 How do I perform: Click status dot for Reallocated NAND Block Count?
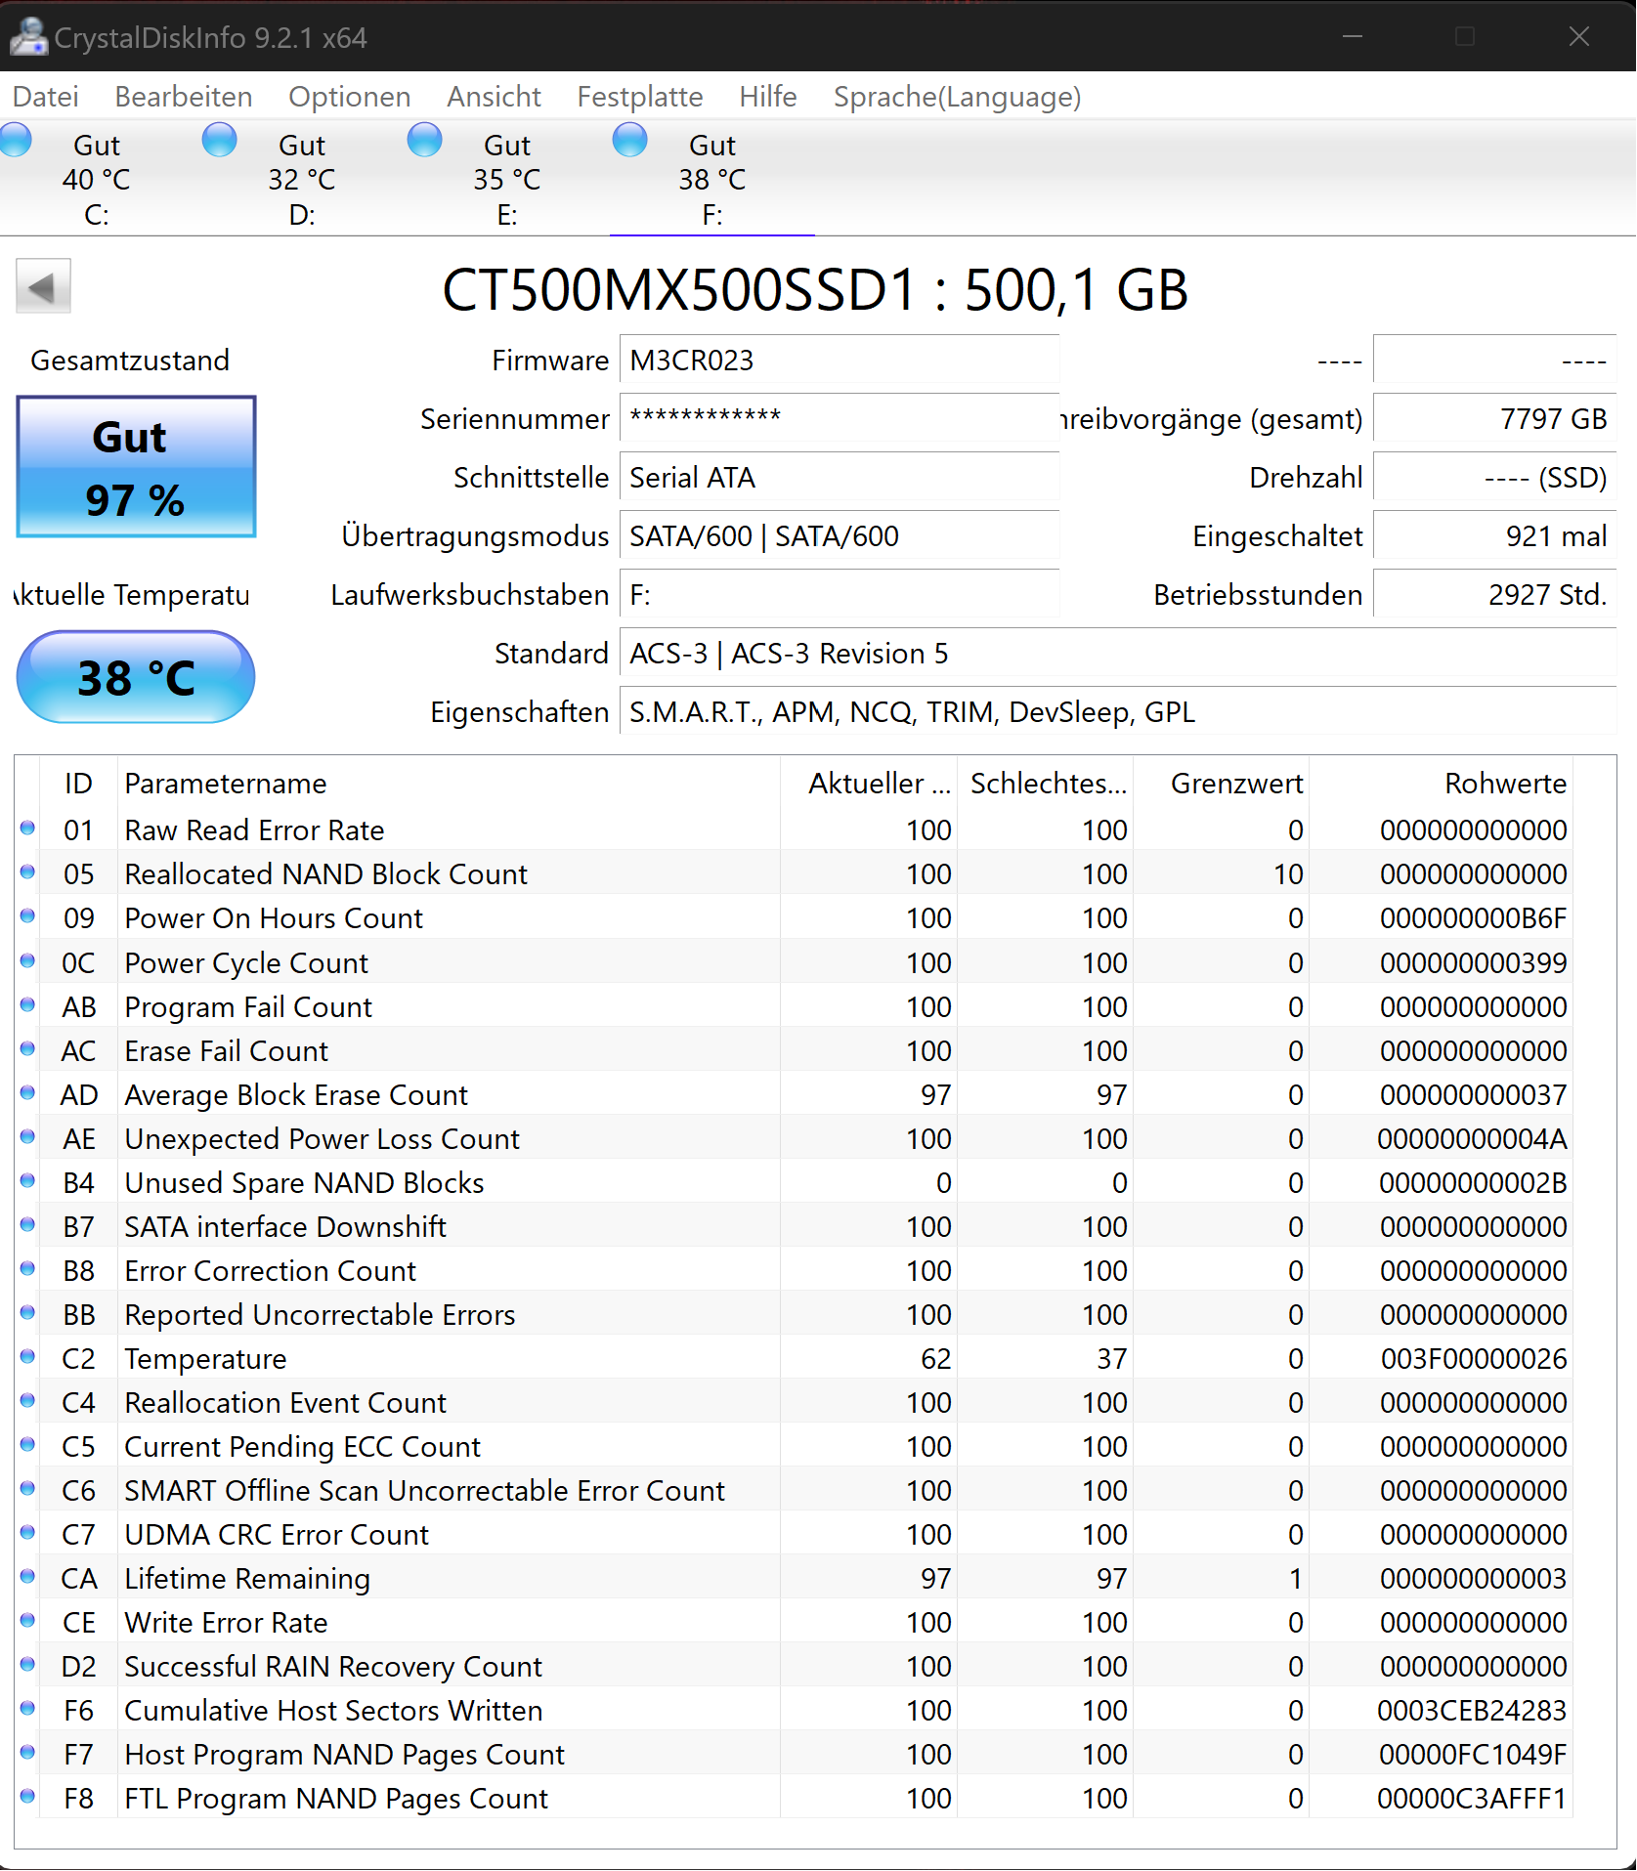click(x=27, y=872)
